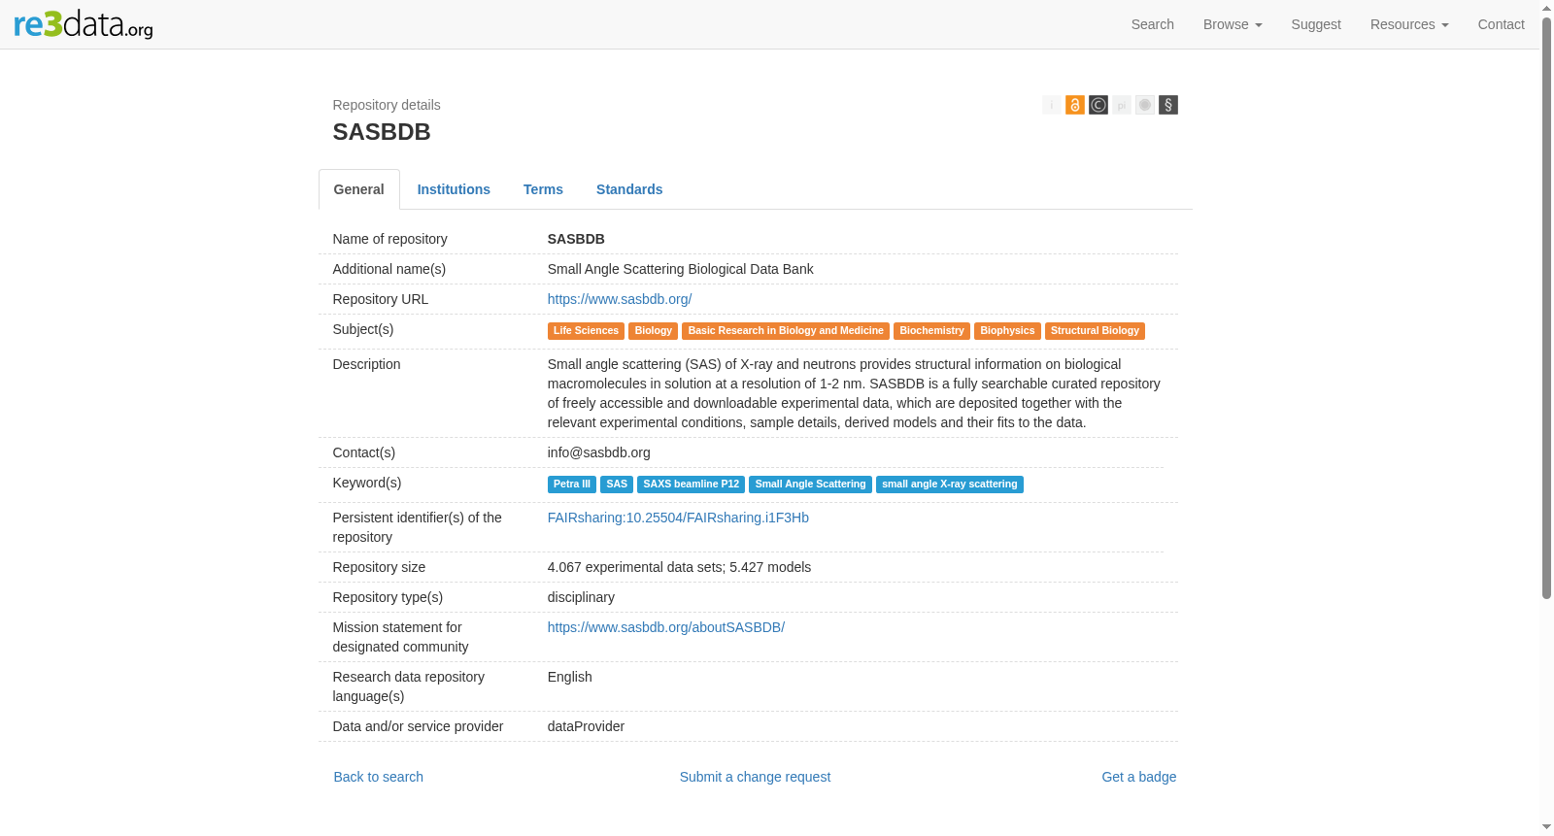Click the 'disciplinary' repository type value

(x=581, y=597)
